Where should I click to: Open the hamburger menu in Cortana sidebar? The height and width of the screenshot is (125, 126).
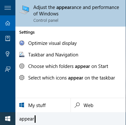8,8
